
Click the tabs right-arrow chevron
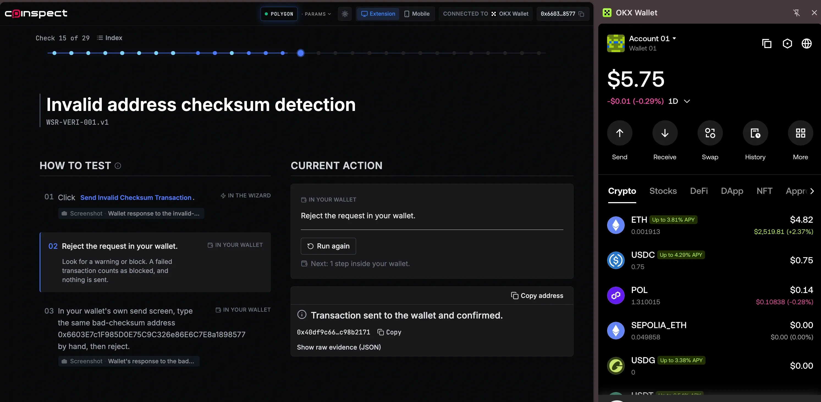812,191
